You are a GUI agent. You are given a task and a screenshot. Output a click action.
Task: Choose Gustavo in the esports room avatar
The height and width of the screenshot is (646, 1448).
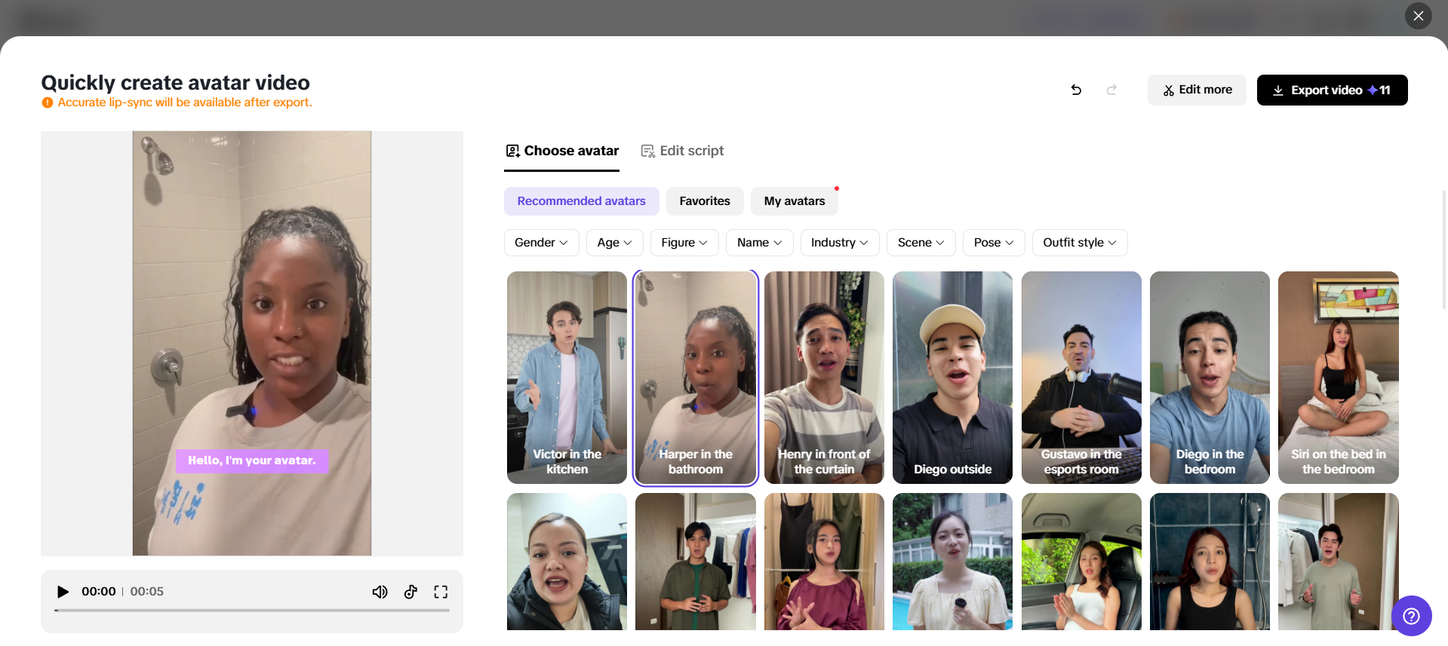tap(1081, 377)
